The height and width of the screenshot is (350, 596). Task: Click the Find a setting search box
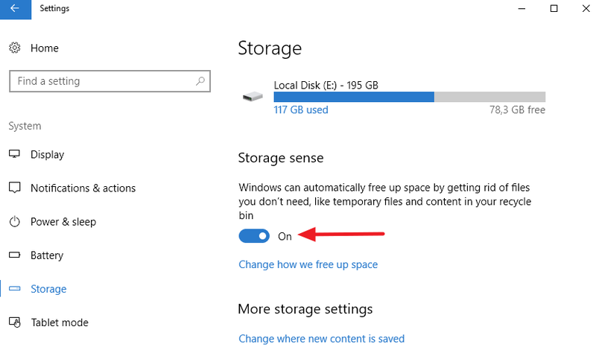point(101,81)
